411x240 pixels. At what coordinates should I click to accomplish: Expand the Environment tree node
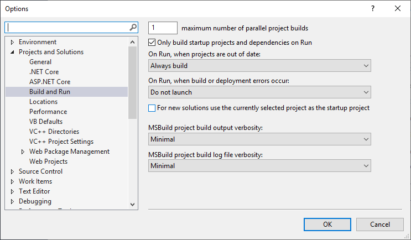(12, 42)
